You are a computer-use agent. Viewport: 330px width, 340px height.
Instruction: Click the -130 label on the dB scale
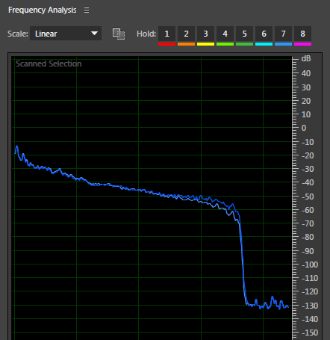pos(310,306)
